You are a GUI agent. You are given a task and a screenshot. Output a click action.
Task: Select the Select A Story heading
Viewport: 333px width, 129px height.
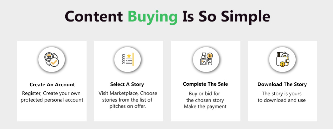127,85
